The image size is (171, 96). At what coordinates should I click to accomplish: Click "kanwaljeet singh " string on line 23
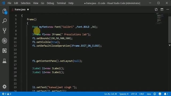pos(61,87)
